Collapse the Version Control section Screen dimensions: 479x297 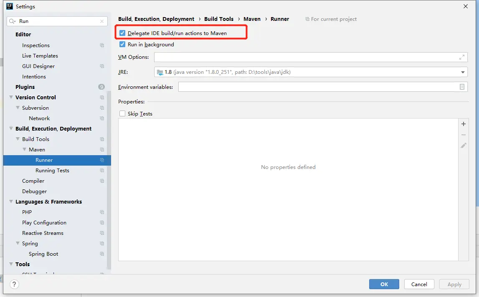click(11, 98)
